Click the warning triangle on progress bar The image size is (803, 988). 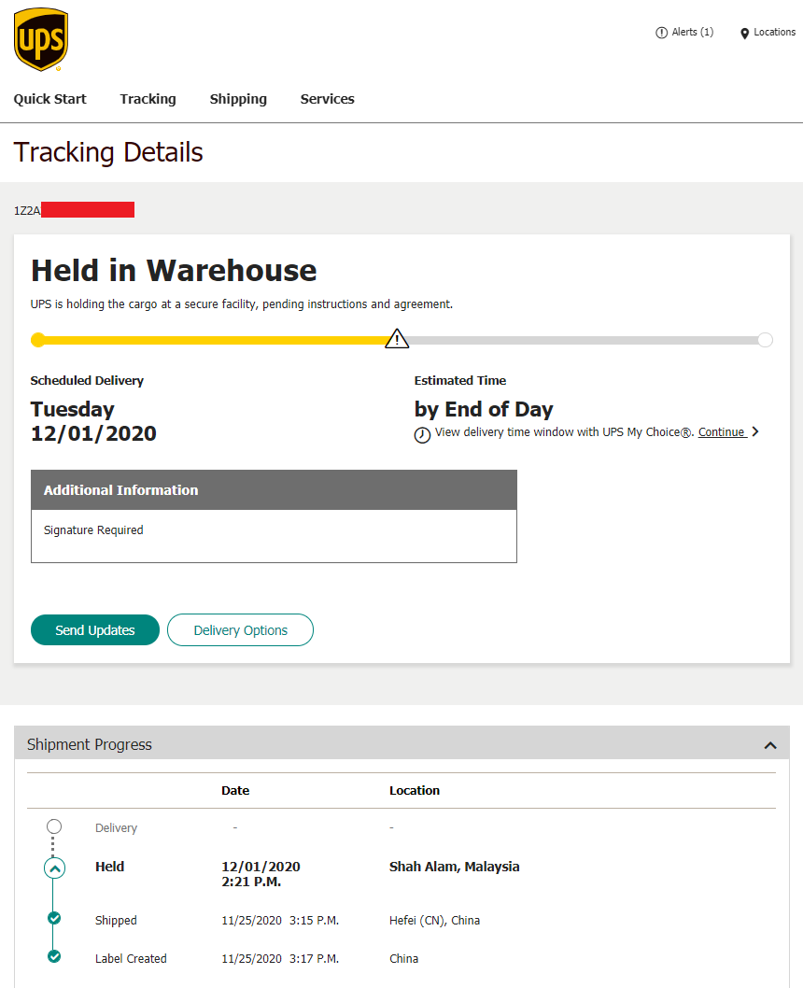pyautogui.click(x=398, y=339)
